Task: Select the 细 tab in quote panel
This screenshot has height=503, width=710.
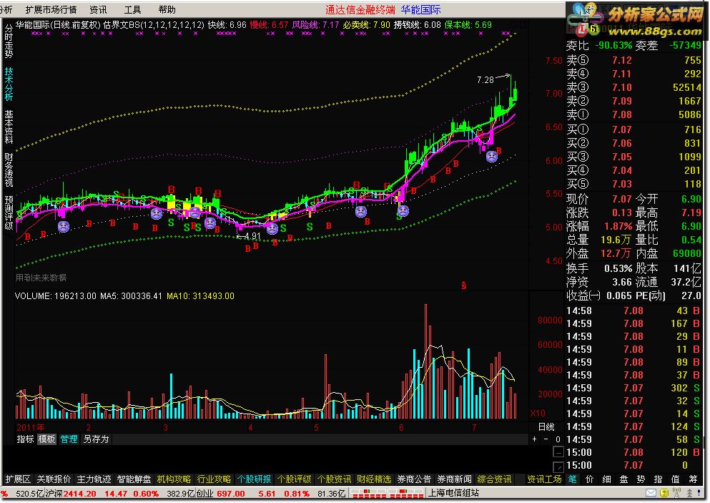Action: pyautogui.click(x=607, y=479)
